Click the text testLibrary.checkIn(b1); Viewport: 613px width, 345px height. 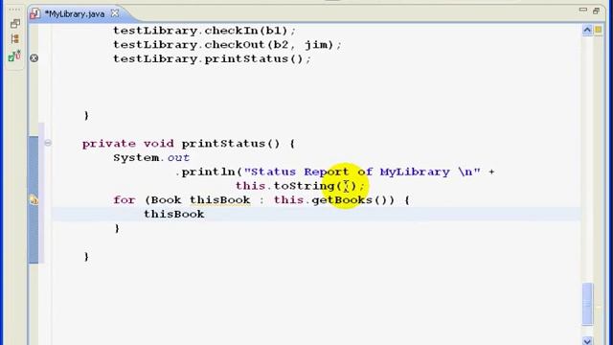(x=204, y=31)
